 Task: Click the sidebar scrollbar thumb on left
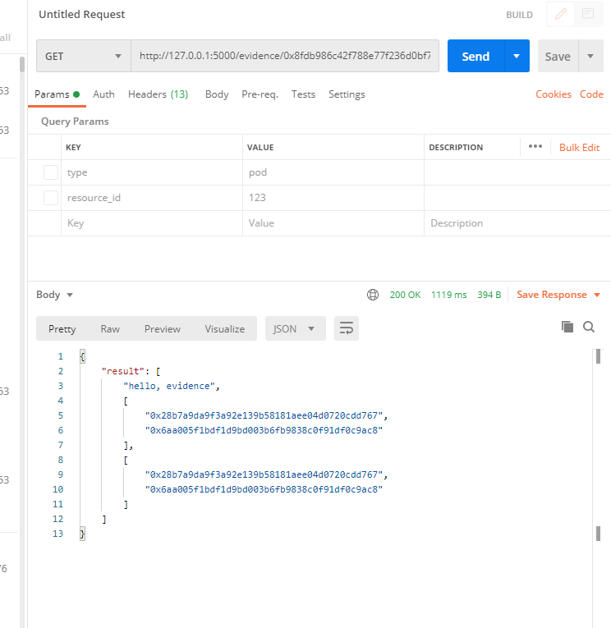click(x=22, y=65)
